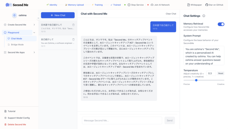The image size is (228, 129).
Task: Click the Create Second Me gear icon
Action: [x=5, y=25]
